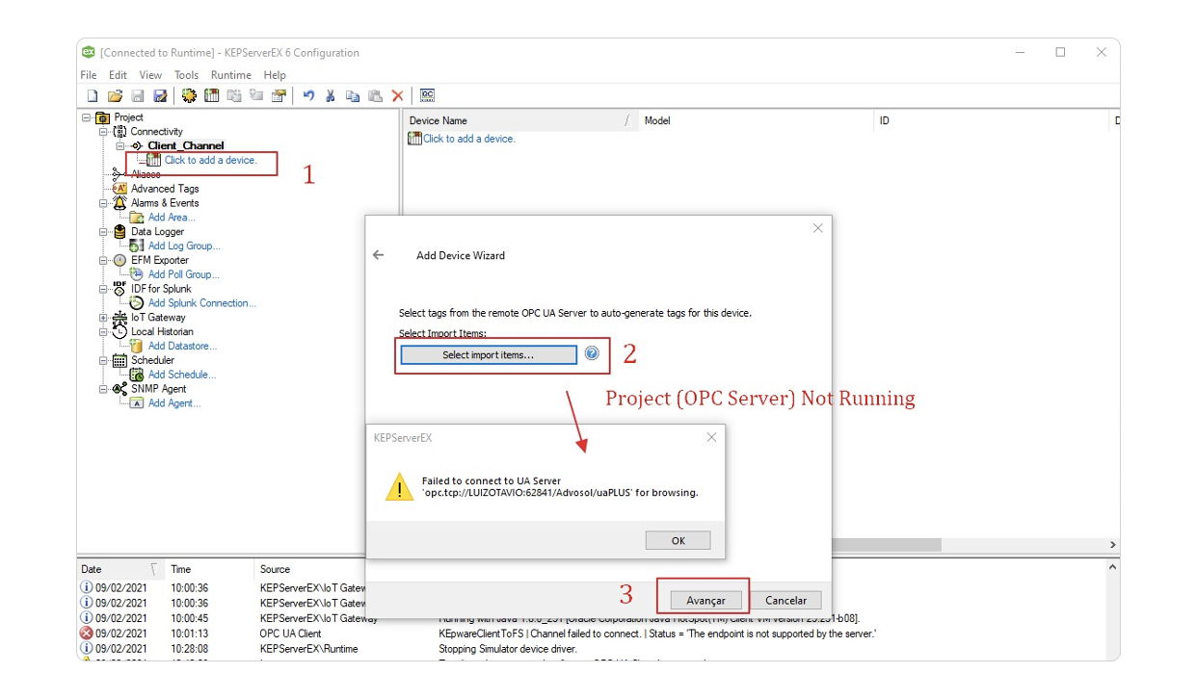Click the event log scroll-up arrow
Screen dimensions: 1197x699
(1113, 568)
